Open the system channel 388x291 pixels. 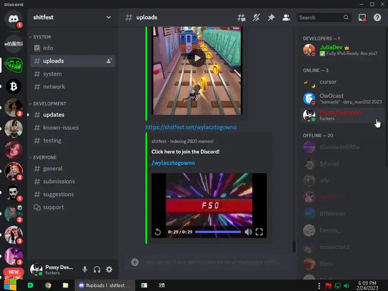pyautogui.click(x=72, y=74)
